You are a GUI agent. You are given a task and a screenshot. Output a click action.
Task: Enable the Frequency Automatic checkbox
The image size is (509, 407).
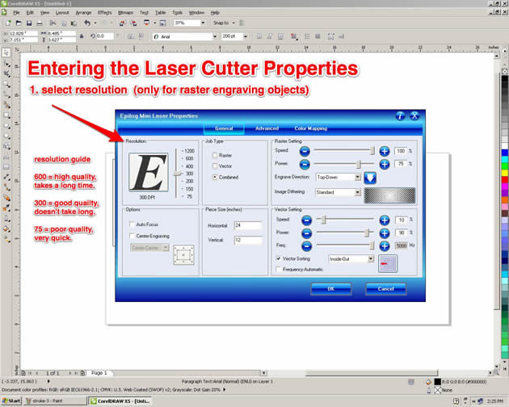coord(278,270)
